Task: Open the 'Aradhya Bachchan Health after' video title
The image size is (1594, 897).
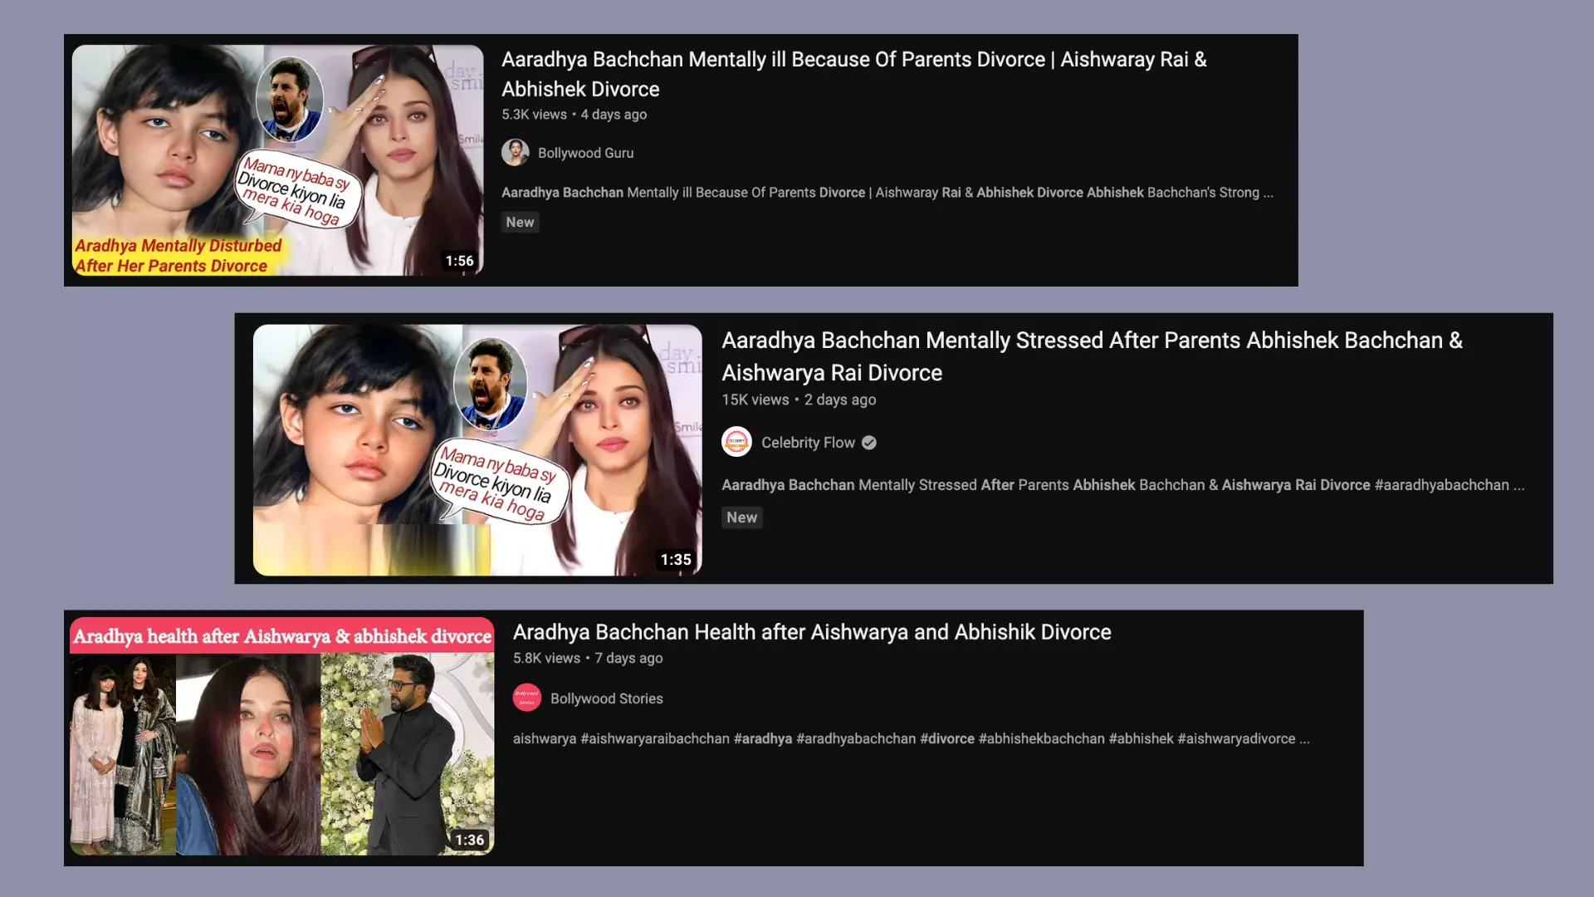Action: coord(812,632)
